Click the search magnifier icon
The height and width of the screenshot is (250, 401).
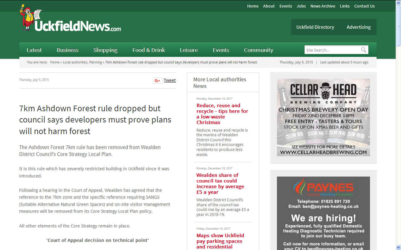pos(363,50)
